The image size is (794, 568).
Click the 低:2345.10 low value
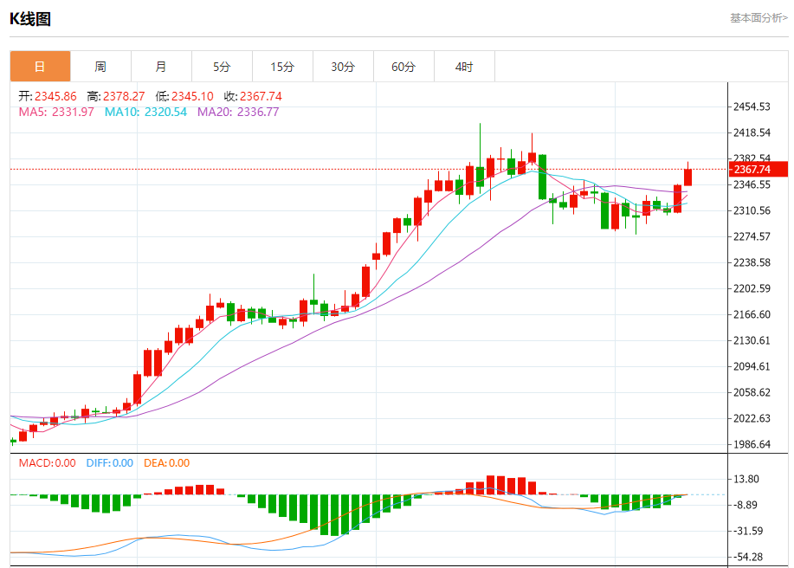click(x=184, y=96)
